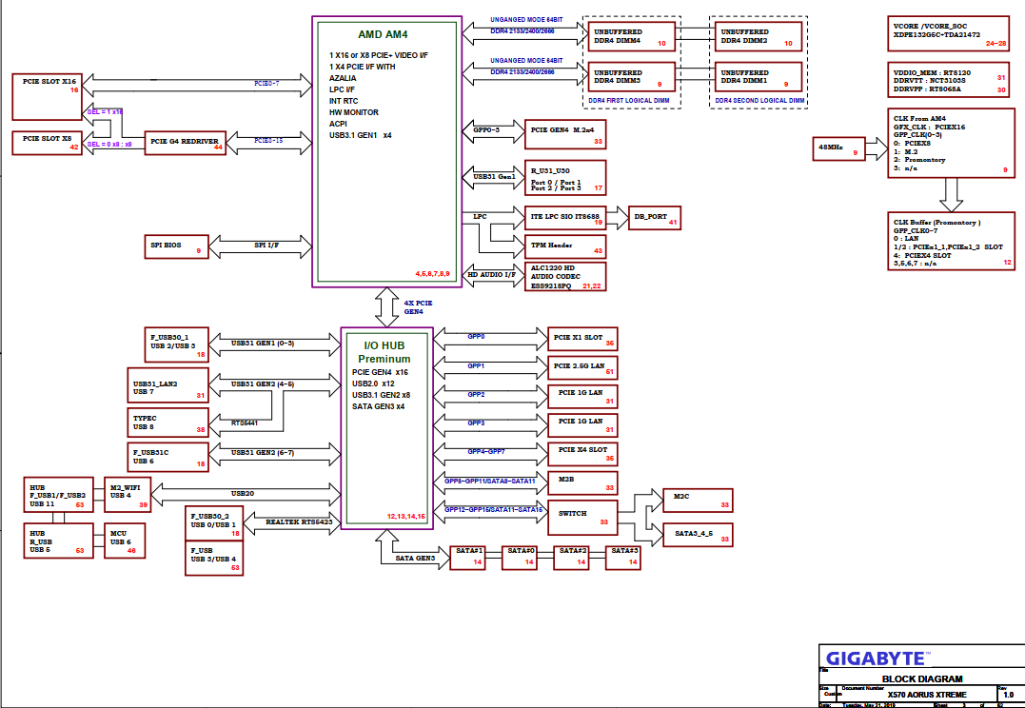Screen dimensions: 1025x708
Task: Select the UNBUFFERED DDR4 DIMM3 block
Action: 632,77
